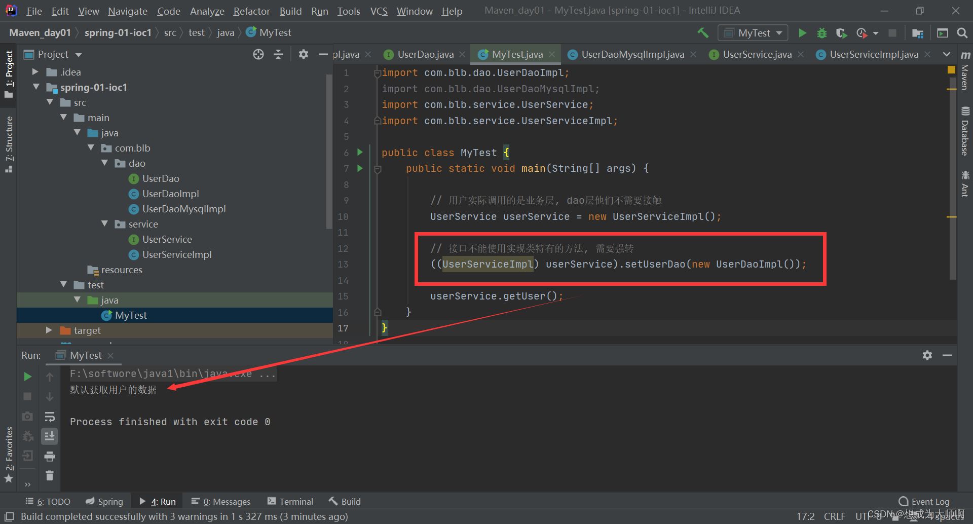Print the Run console output
973x524 pixels.
coord(50,457)
